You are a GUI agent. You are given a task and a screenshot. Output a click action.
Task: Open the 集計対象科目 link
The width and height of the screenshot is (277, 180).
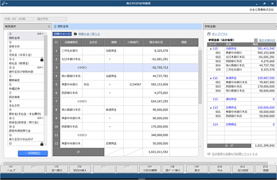click(267, 40)
